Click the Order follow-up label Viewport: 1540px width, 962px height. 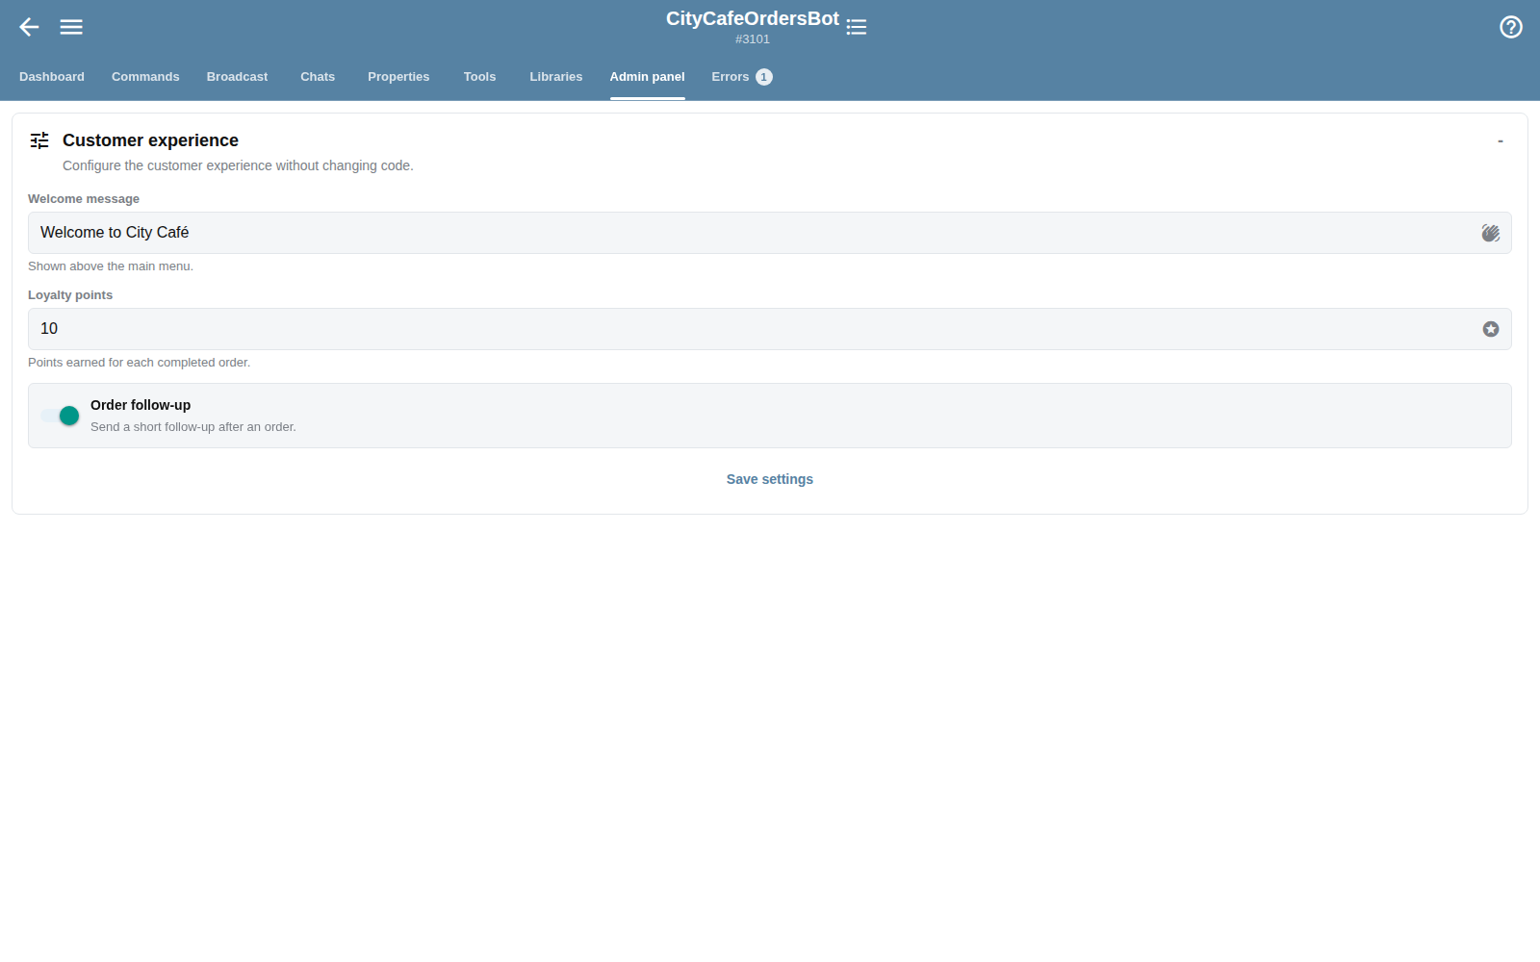click(x=141, y=405)
